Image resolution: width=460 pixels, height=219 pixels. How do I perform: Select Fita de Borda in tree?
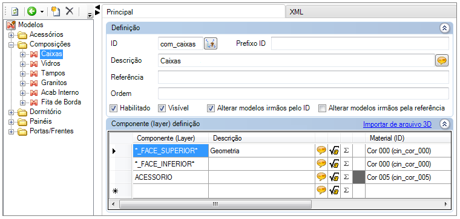61,102
